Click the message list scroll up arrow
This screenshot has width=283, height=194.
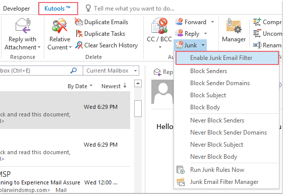click(x=138, y=83)
